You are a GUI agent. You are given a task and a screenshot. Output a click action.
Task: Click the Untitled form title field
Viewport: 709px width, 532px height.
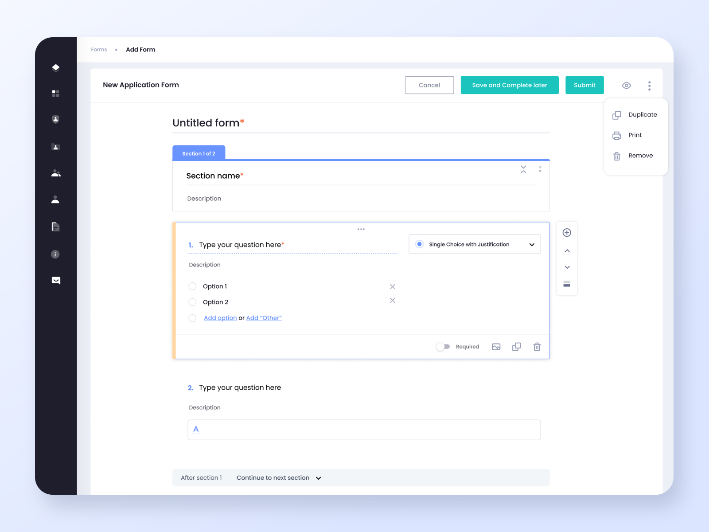[361, 123]
